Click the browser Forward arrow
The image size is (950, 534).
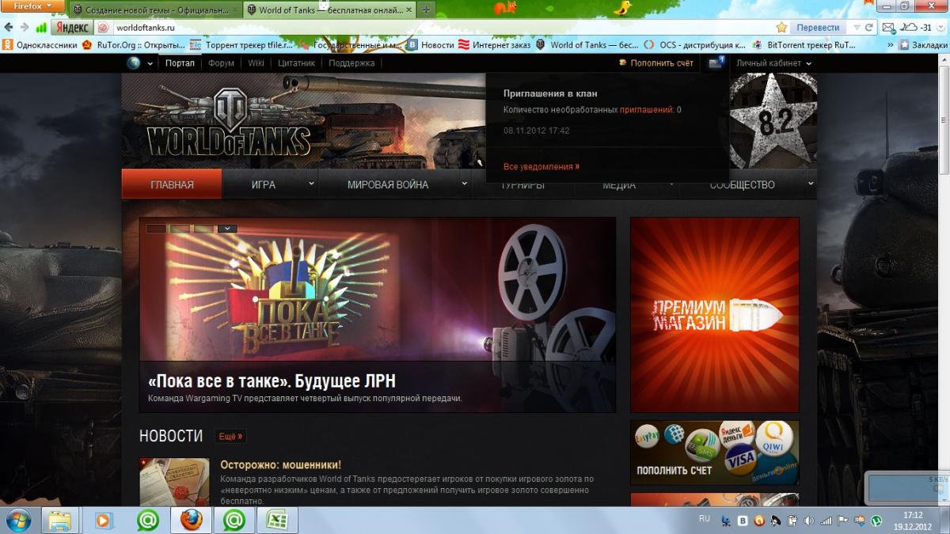pos(25,28)
